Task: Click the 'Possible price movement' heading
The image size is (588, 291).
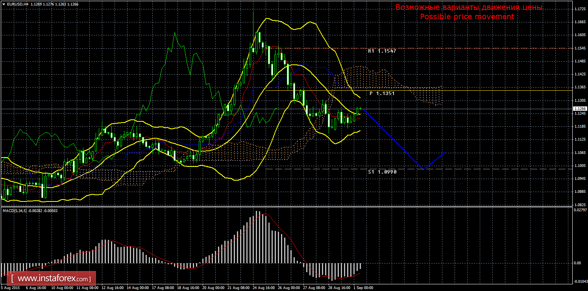Action: pyautogui.click(x=467, y=17)
